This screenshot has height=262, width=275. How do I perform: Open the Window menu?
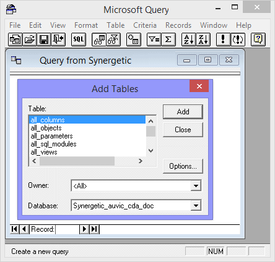(214, 25)
